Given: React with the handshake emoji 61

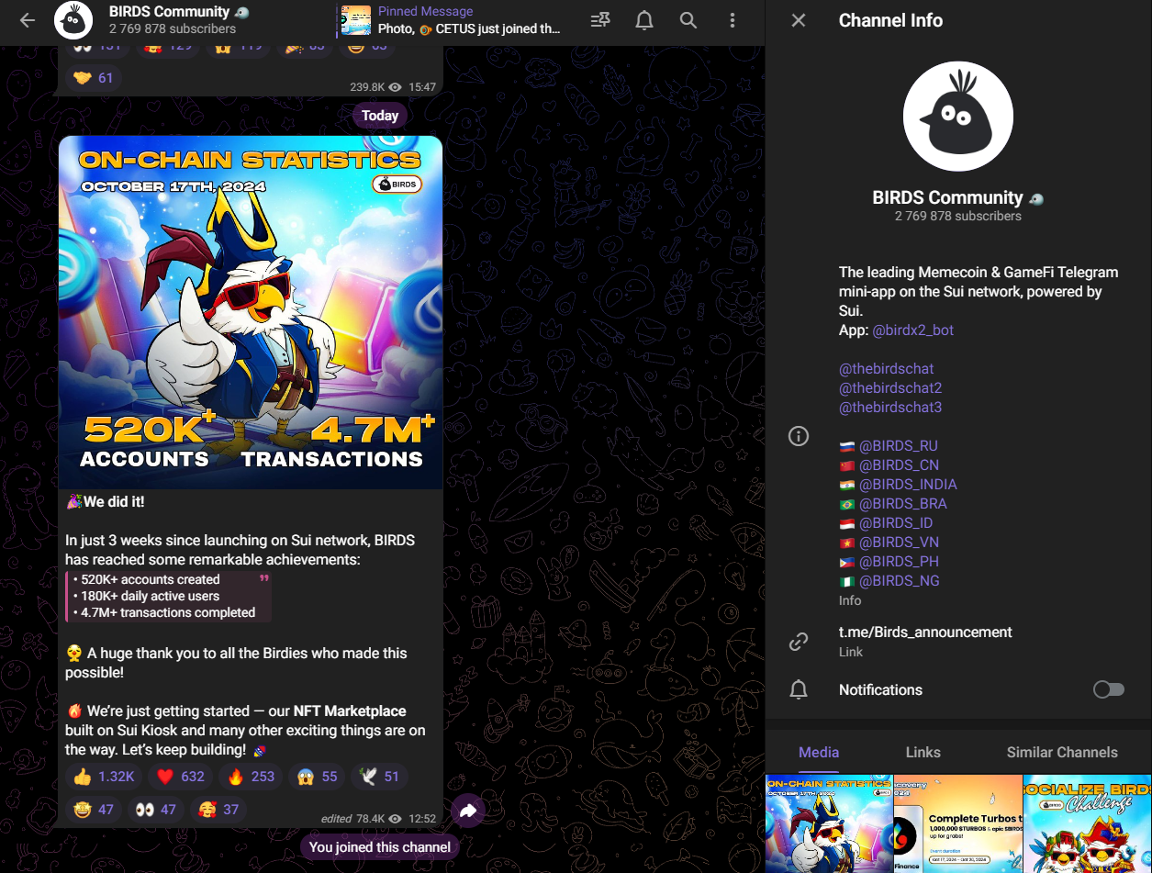Looking at the screenshot, I should [94, 78].
